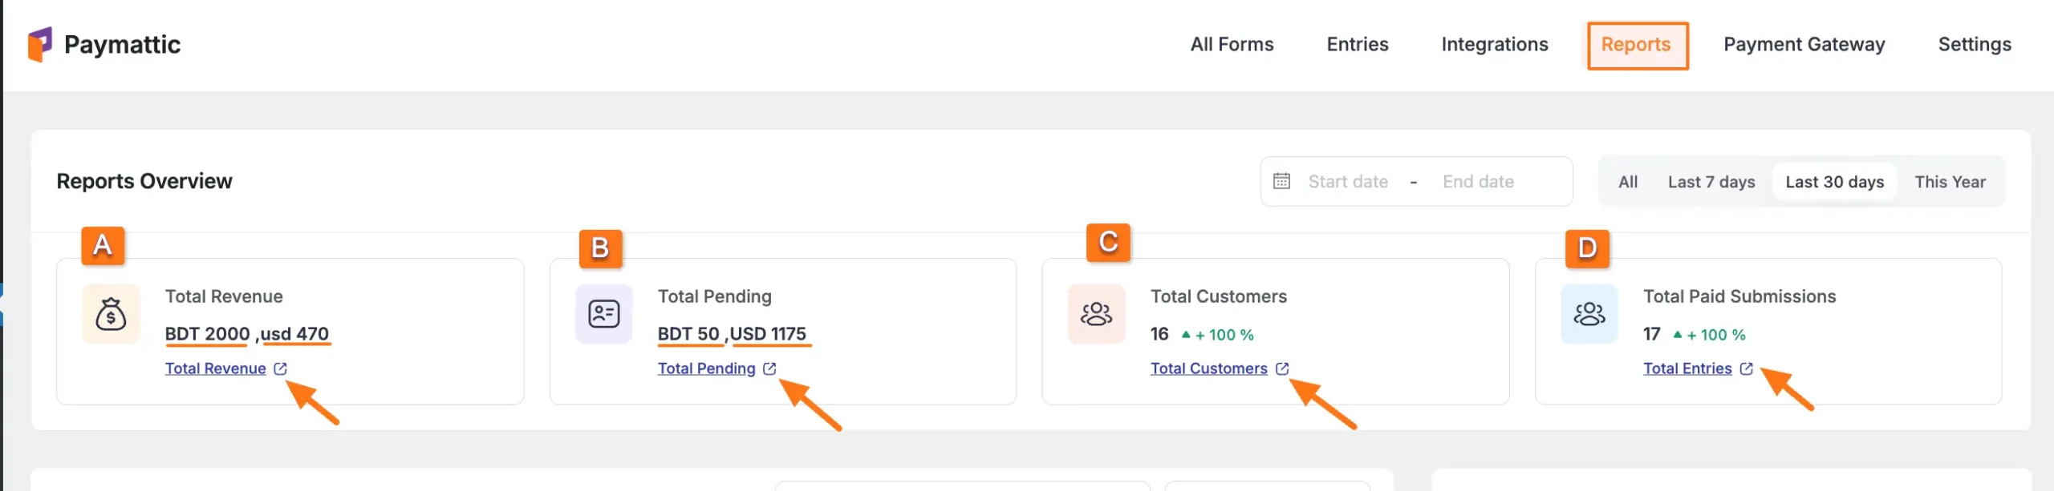Select the All date range filter
2054x491 pixels.
point(1628,181)
